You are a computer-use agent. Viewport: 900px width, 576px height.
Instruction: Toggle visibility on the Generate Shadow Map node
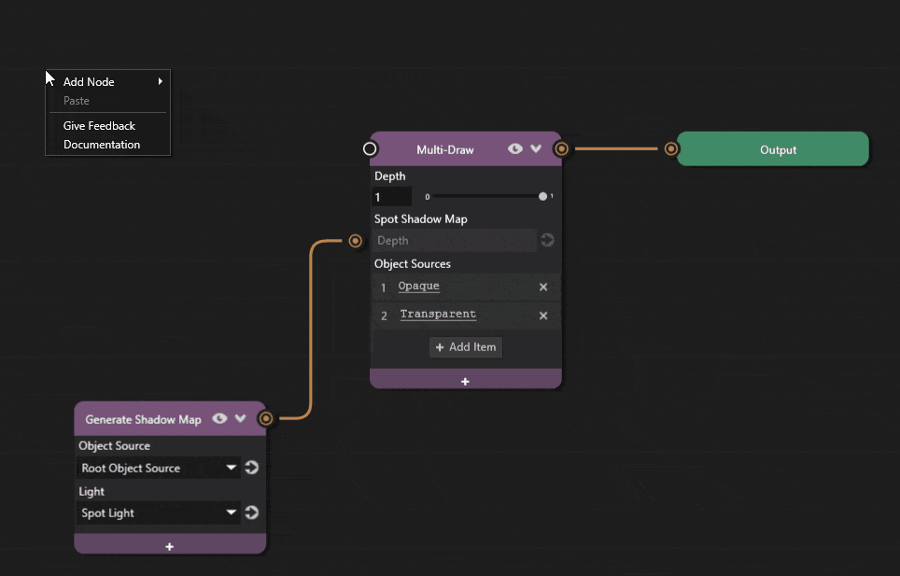tap(218, 418)
